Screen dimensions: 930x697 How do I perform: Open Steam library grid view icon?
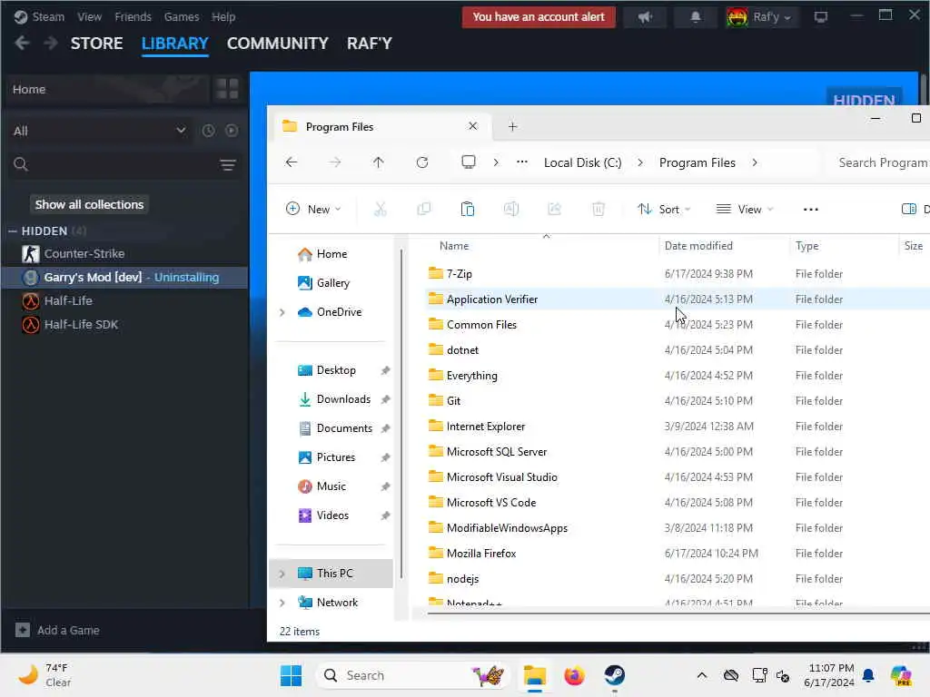click(x=227, y=89)
